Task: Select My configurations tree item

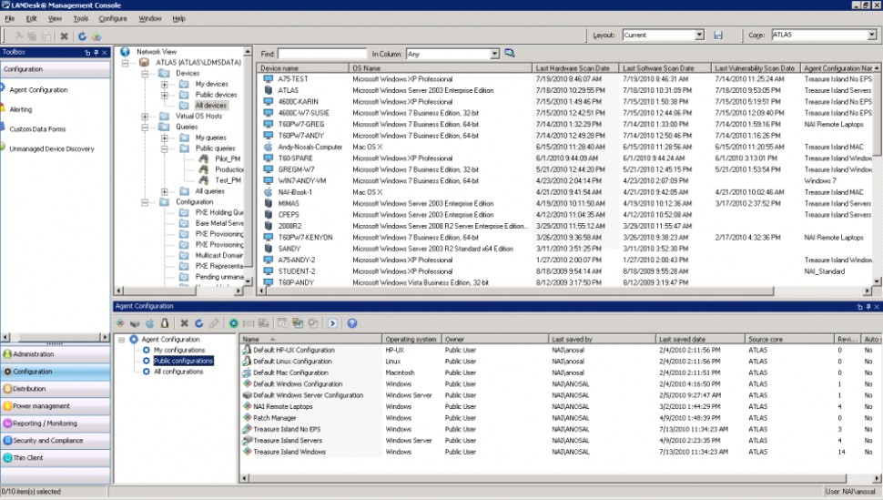Action: [x=179, y=350]
